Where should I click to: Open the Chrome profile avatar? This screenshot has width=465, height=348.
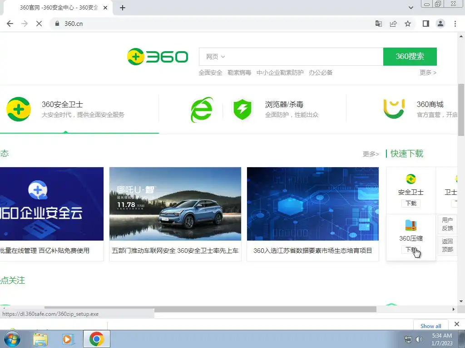pos(440,24)
